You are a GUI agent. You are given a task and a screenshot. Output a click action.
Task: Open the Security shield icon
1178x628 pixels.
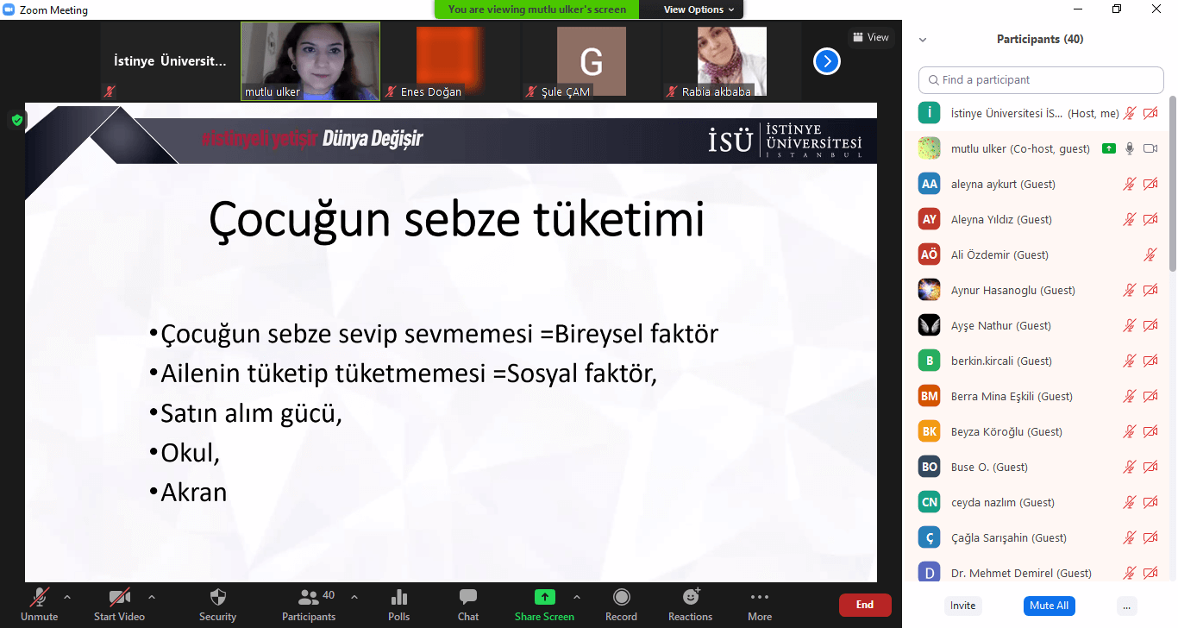217,598
